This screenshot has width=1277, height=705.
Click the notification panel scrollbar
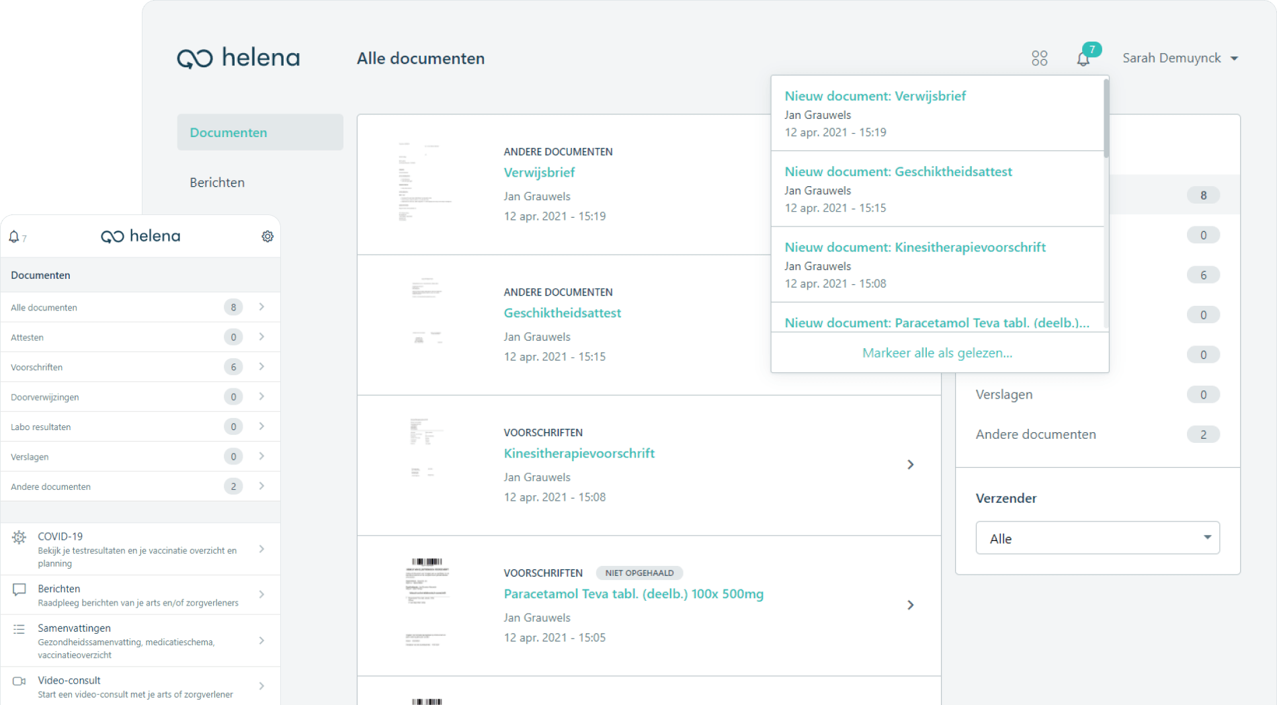point(1106,118)
